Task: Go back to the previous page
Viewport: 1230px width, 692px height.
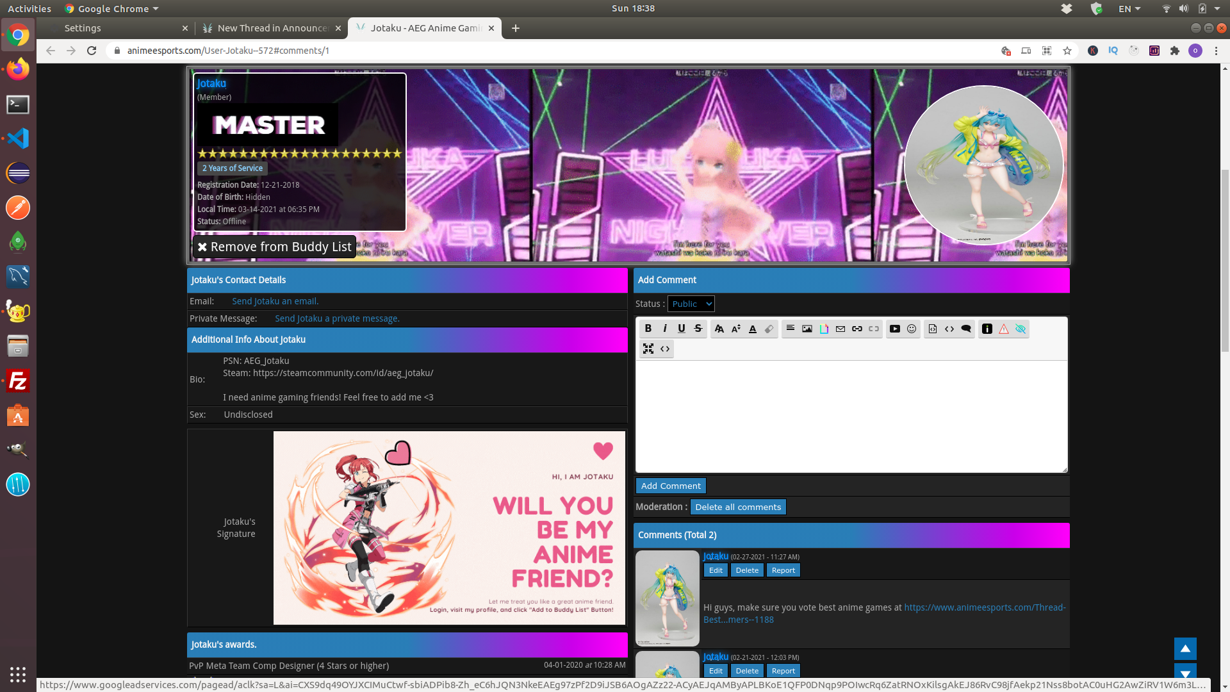Action: coord(51,51)
